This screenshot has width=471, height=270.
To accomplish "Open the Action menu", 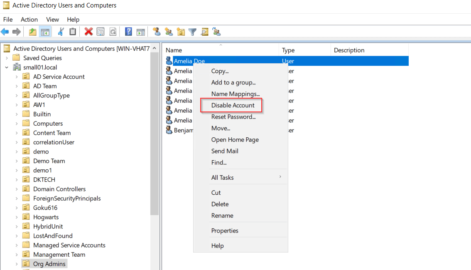I will [29, 20].
